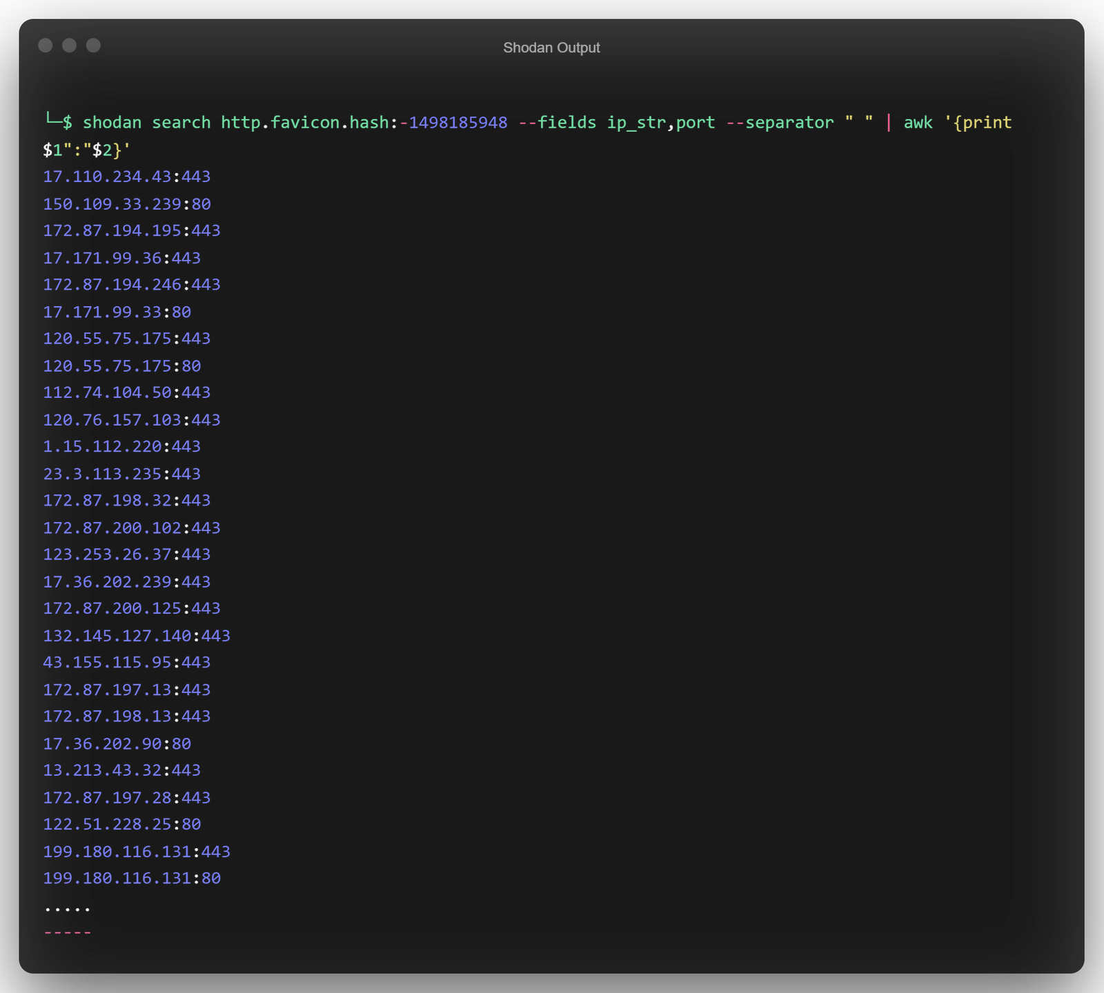Select result line 172.87.194.246:443
Viewport: 1104px width, 993px height.
click(x=132, y=284)
